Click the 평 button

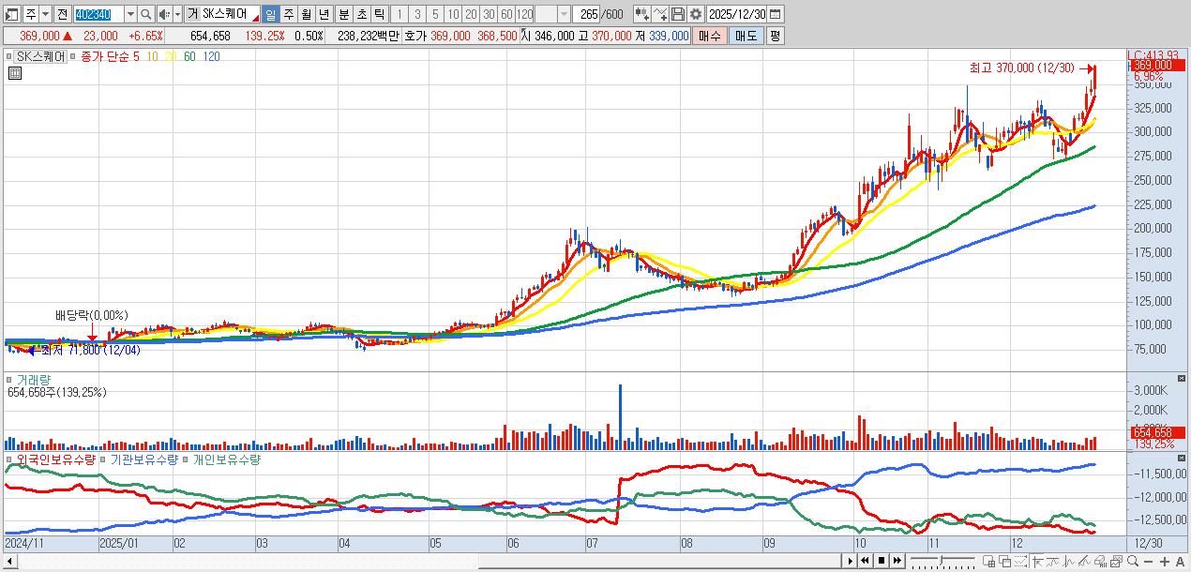click(775, 36)
